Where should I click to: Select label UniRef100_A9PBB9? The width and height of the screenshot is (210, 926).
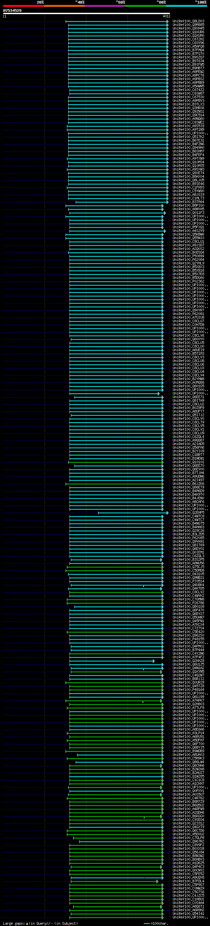[188, 83]
